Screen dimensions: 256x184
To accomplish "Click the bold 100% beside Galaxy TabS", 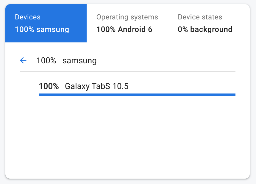I will tap(49, 86).
